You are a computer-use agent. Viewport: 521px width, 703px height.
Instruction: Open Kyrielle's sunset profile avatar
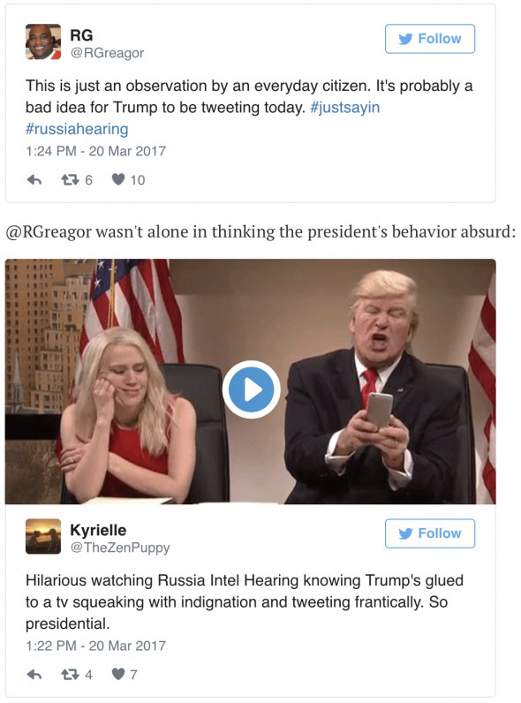(43, 536)
